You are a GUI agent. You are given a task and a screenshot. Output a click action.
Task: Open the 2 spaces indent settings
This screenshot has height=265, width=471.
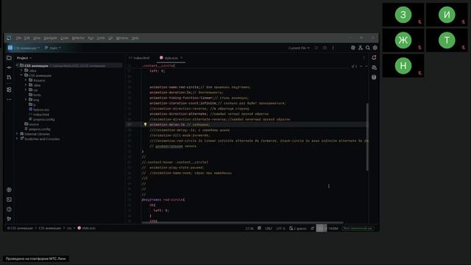click(x=297, y=228)
